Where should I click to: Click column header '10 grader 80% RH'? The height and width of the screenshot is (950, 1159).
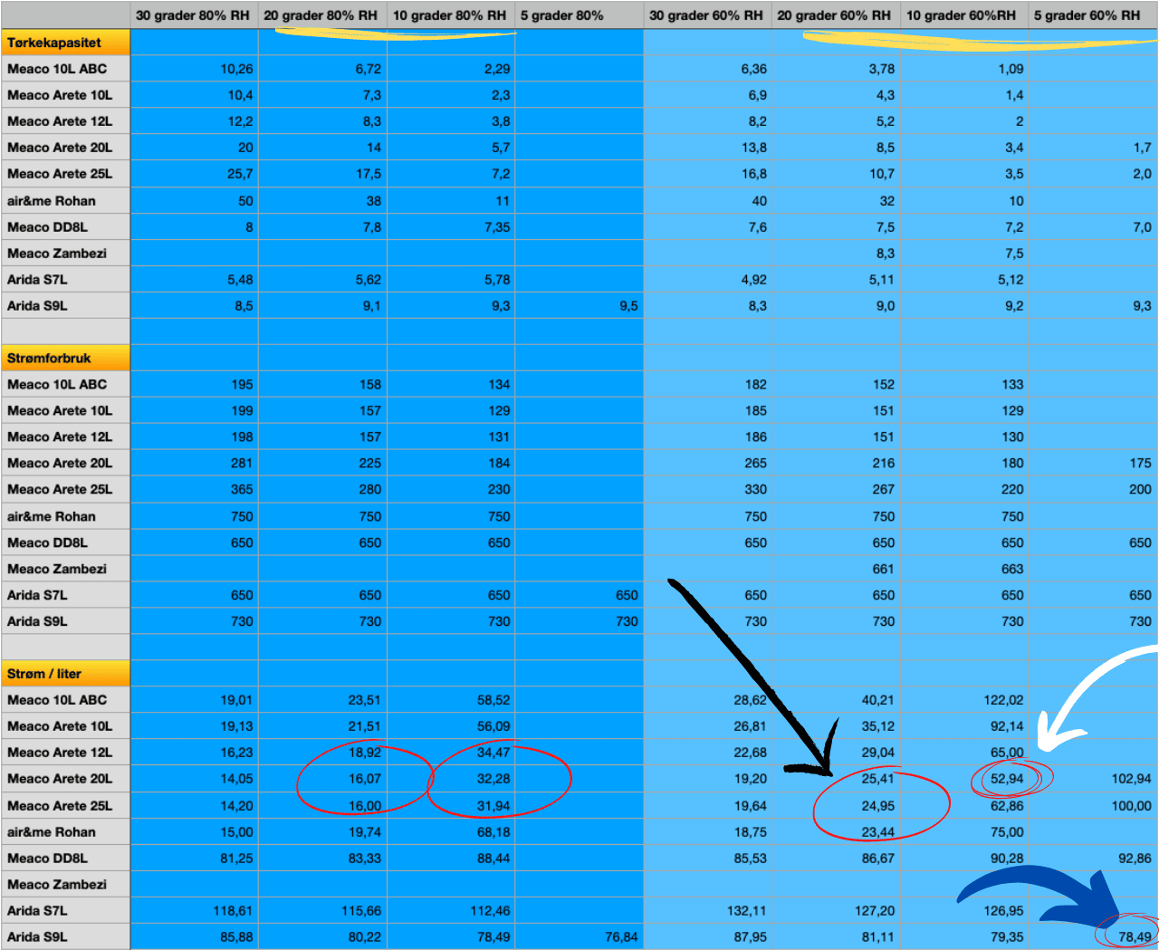451,15
